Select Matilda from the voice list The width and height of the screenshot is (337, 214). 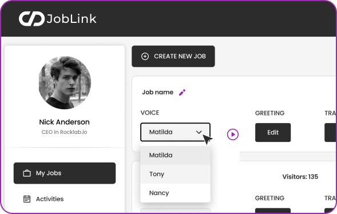[176, 155]
